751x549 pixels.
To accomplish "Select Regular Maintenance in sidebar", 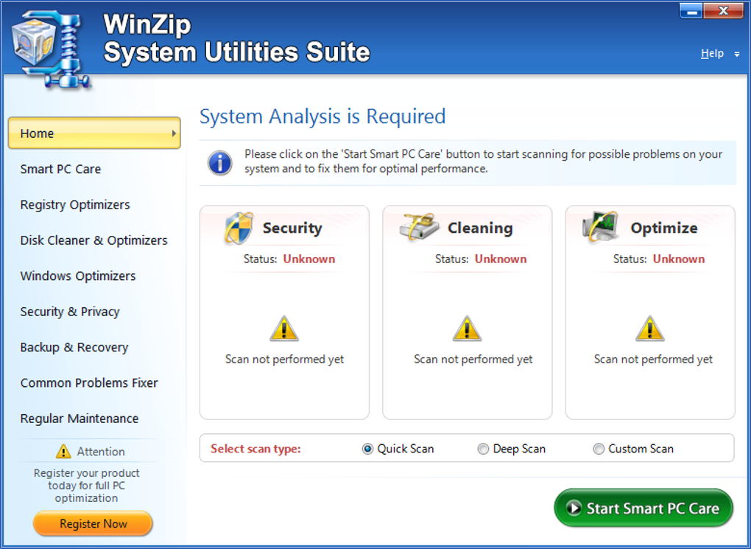I will pos(79,419).
